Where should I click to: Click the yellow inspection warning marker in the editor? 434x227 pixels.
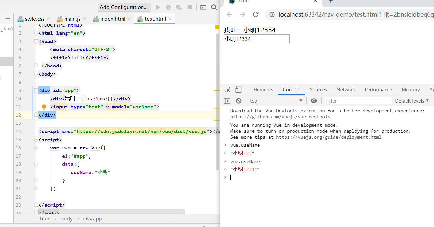[217, 27]
